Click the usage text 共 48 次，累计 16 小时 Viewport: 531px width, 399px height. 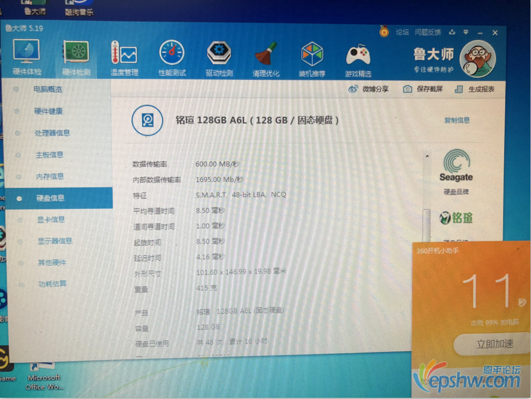232,342
